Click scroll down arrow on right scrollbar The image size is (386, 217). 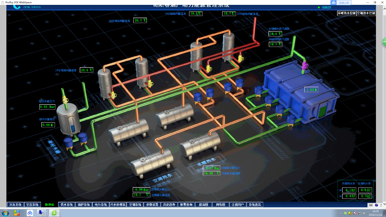[384, 205]
